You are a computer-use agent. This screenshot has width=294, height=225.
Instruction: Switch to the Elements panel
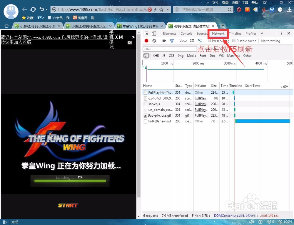[x=170, y=34]
